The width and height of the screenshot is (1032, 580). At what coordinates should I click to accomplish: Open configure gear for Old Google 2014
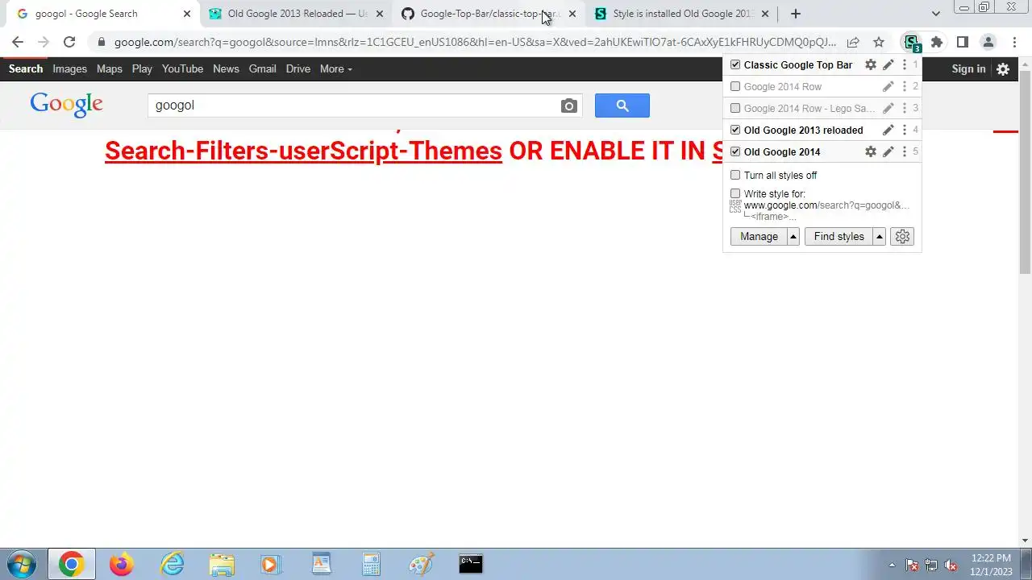point(871,151)
